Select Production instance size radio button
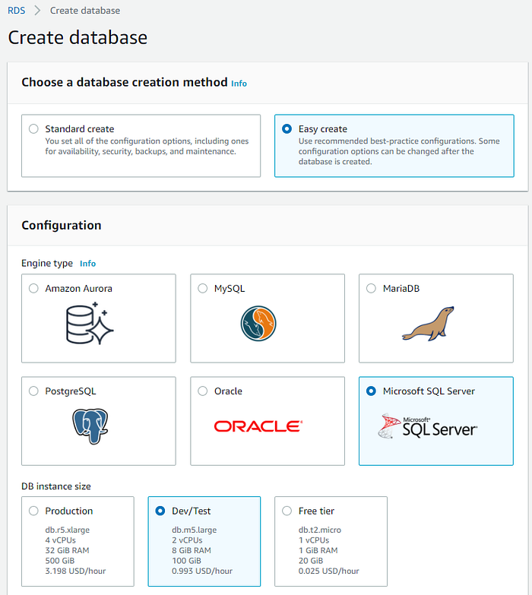 [x=33, y=511]
